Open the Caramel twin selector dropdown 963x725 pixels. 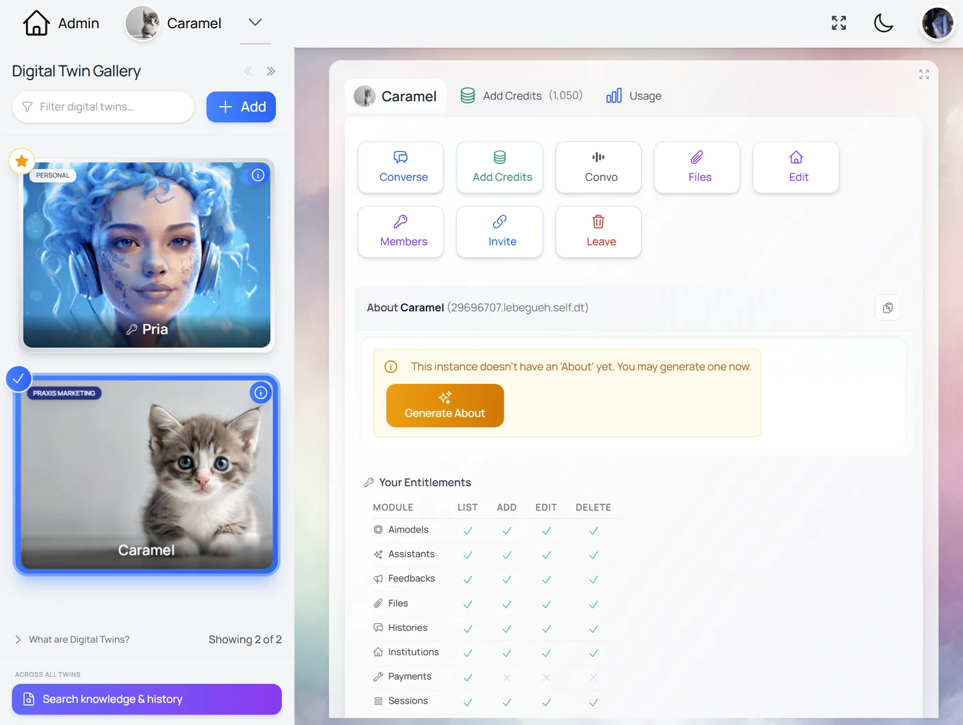click(x=255, y=23)
